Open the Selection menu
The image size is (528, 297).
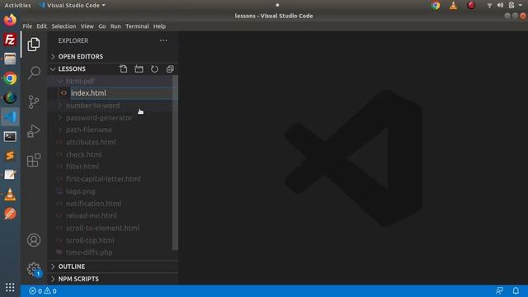pyautogui.click(x=64, y=26)
